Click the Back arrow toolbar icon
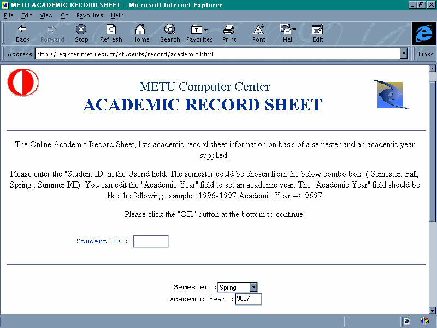The width and height of the screenshot is (437, 328). pyautogui.click(x=22, y=30)
